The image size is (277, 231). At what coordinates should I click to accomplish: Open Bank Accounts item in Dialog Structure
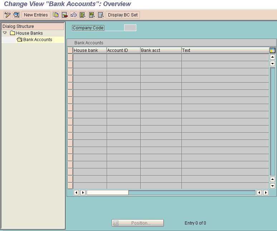pyautogui.click(x=38, y=40)
